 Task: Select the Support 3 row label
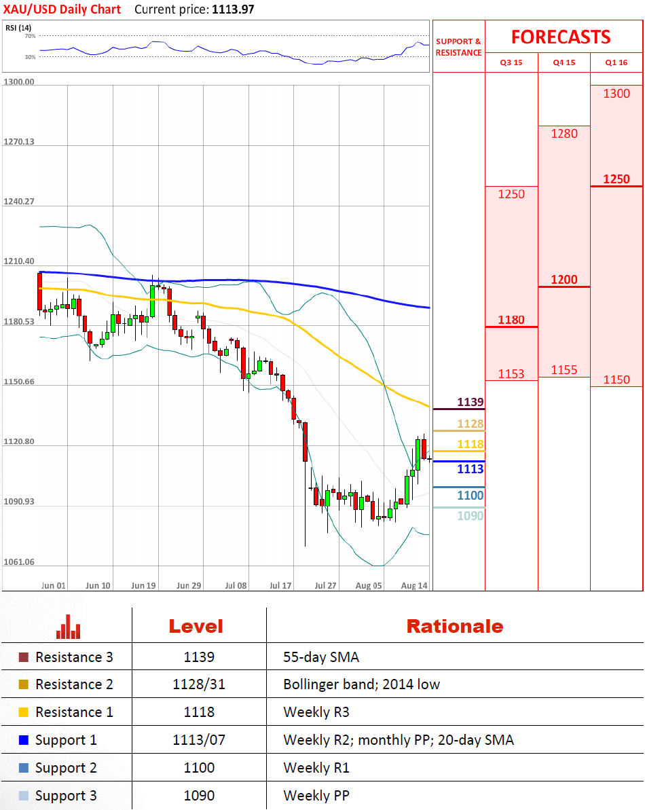pyautogui.click(x=66, y=796)
